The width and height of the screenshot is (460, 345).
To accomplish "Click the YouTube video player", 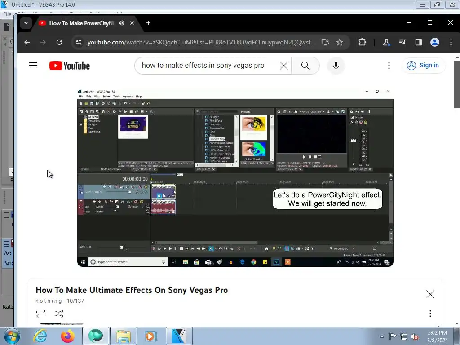I will [x=235, y=177].
